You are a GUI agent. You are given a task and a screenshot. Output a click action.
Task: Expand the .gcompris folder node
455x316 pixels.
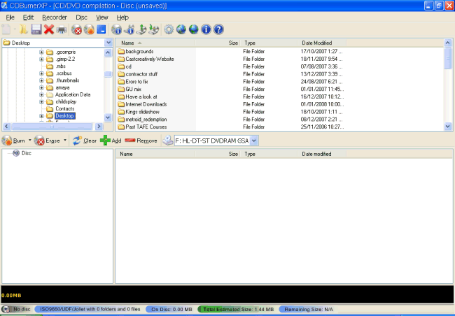pyautogui.click(x=41, y=52)
